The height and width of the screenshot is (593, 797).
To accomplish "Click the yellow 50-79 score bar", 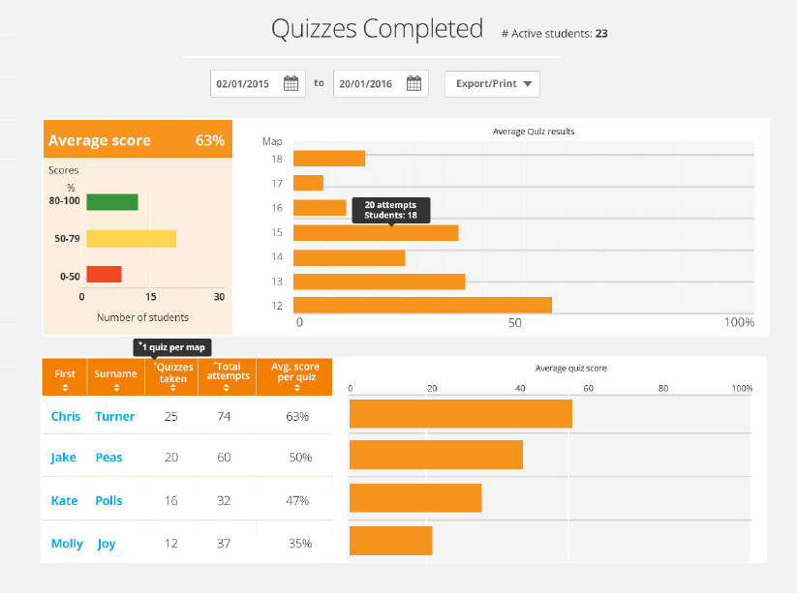I will (131, 239).
